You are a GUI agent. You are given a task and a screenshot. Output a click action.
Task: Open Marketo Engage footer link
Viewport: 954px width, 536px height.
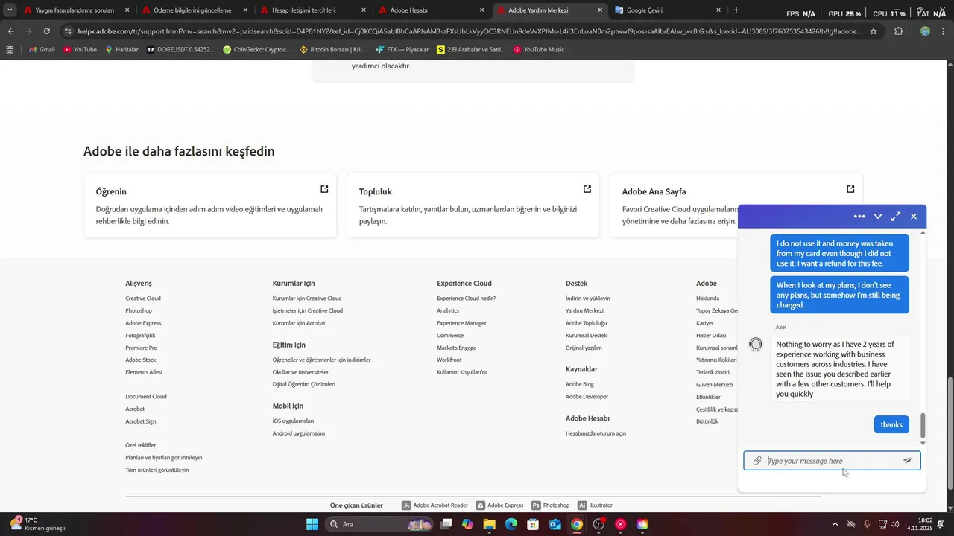[456, 348]
